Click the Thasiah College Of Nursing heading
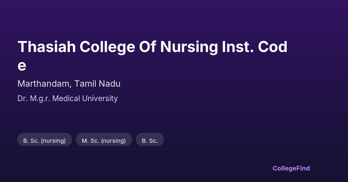This screenshot has width=348, height=182. 152,47
